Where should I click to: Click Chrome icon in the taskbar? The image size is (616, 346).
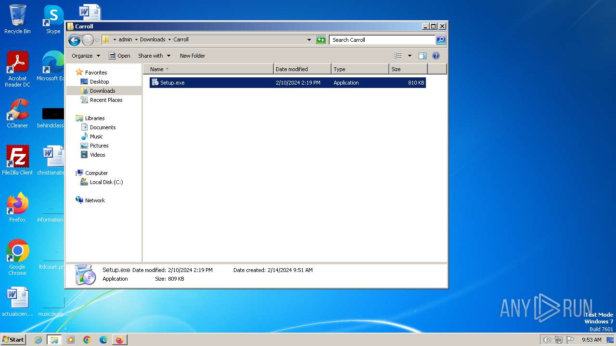point(87,340)
